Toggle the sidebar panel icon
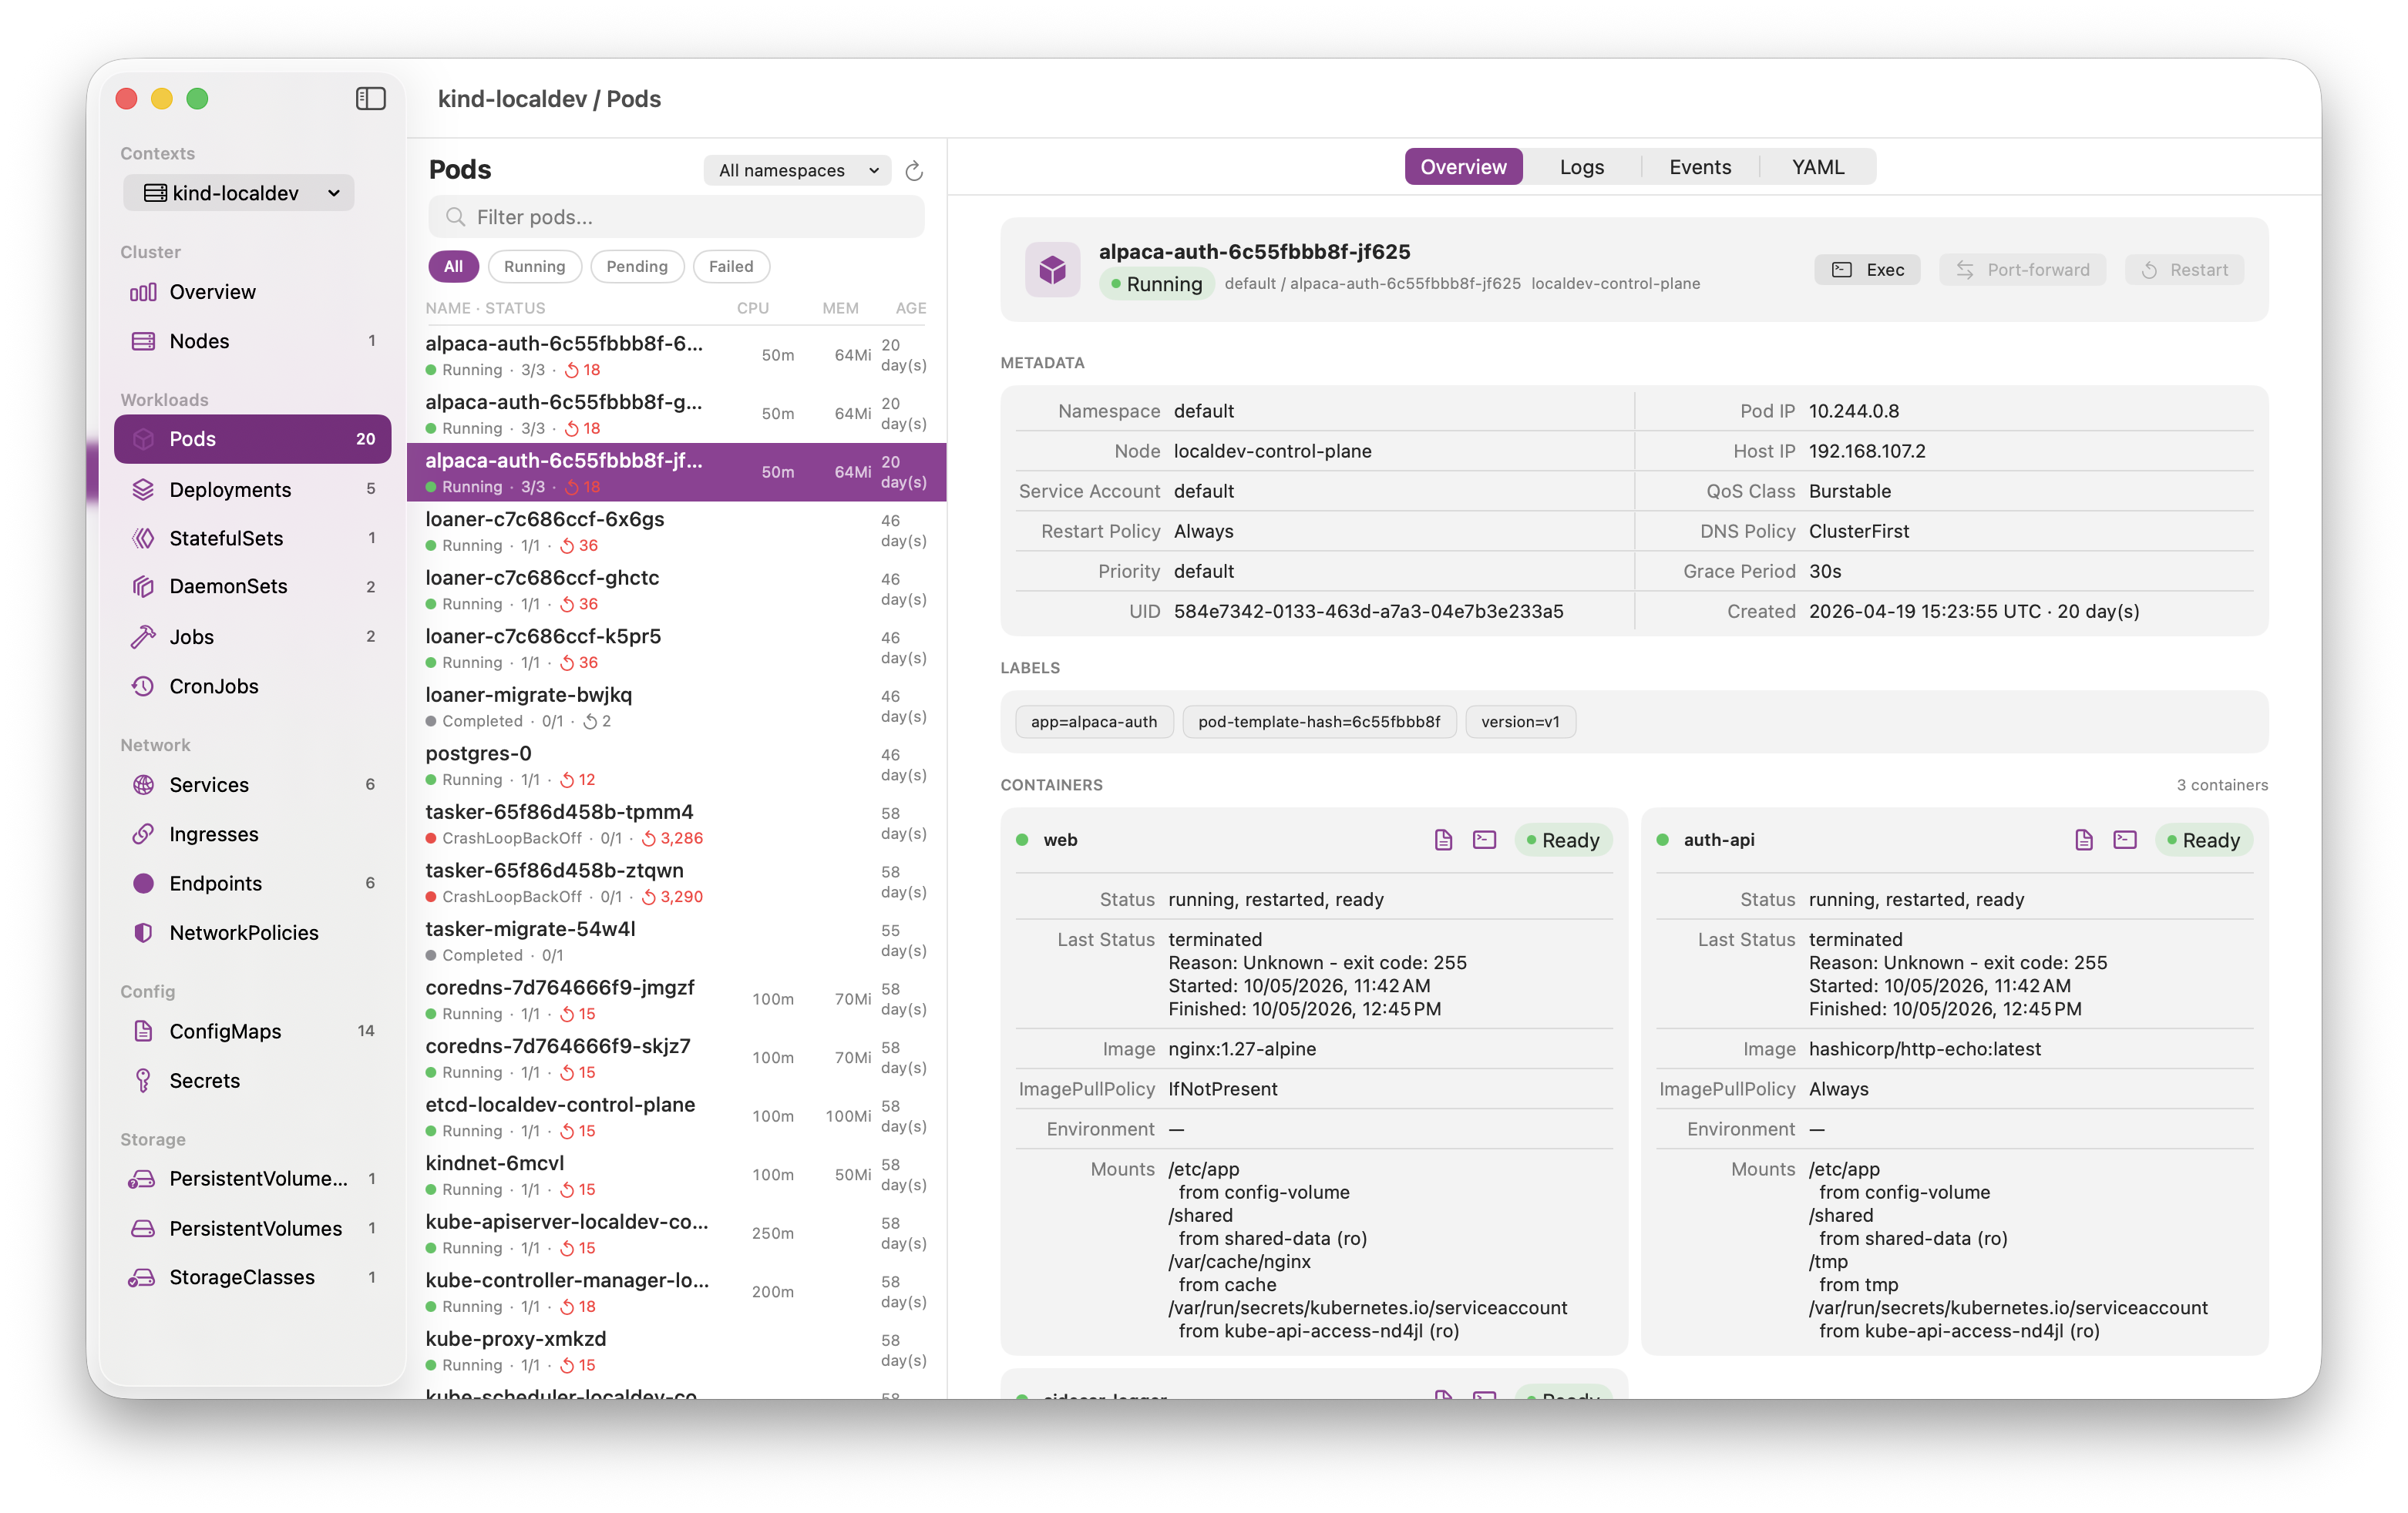Viewport: 2408px width, 1513px height. (x=370, y=99)
